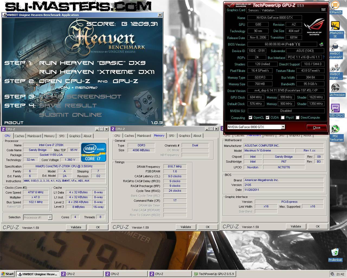
Task: Click Validate in the CPU-Z processor window
Action: point(76,227)
